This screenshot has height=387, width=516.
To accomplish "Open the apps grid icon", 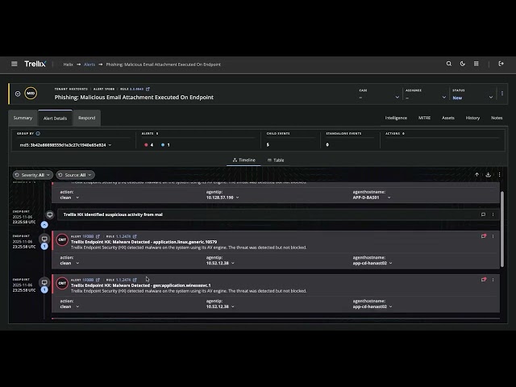I will pos(476,64).
